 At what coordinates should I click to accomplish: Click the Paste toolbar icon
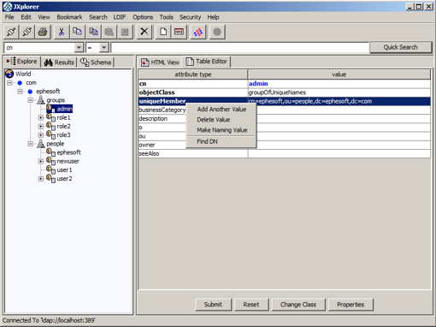93,32
